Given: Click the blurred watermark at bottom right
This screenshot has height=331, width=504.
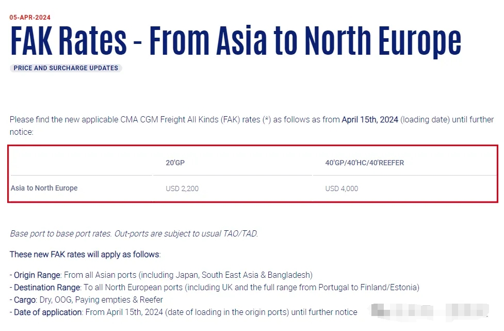Looking at the screenshot, I should tap(428, 311).
